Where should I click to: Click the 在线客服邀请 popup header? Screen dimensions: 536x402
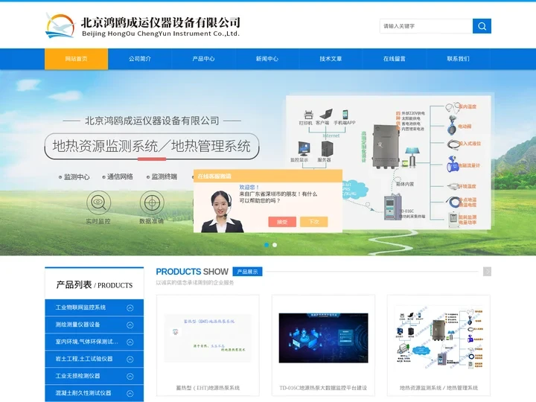tap(268, 176)
